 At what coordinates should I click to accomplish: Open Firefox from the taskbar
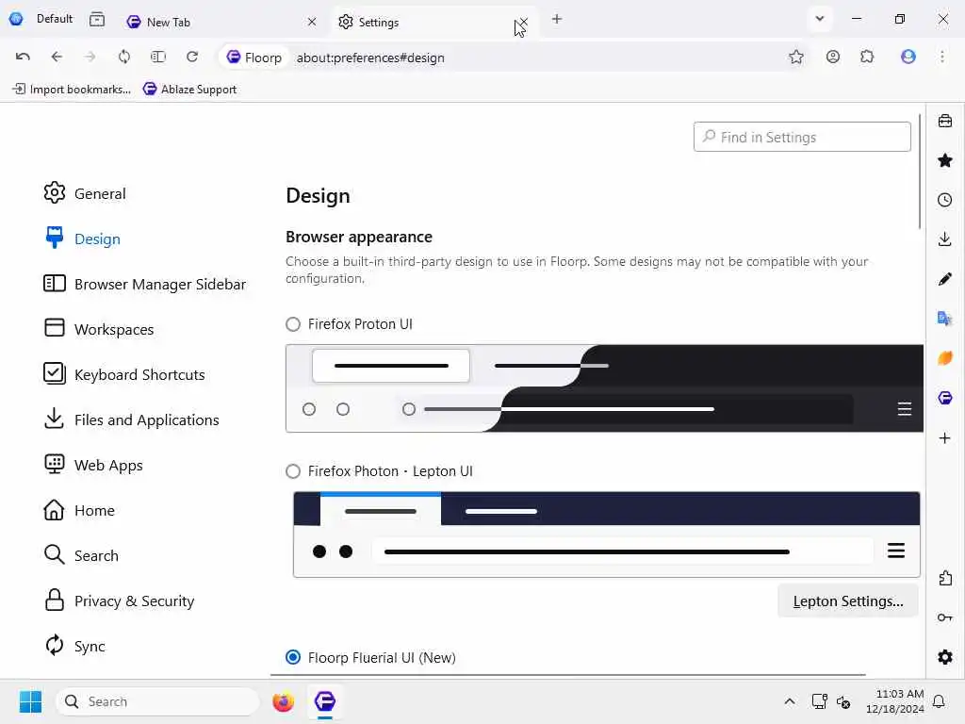pyautogui.click(x=283, y=701)
